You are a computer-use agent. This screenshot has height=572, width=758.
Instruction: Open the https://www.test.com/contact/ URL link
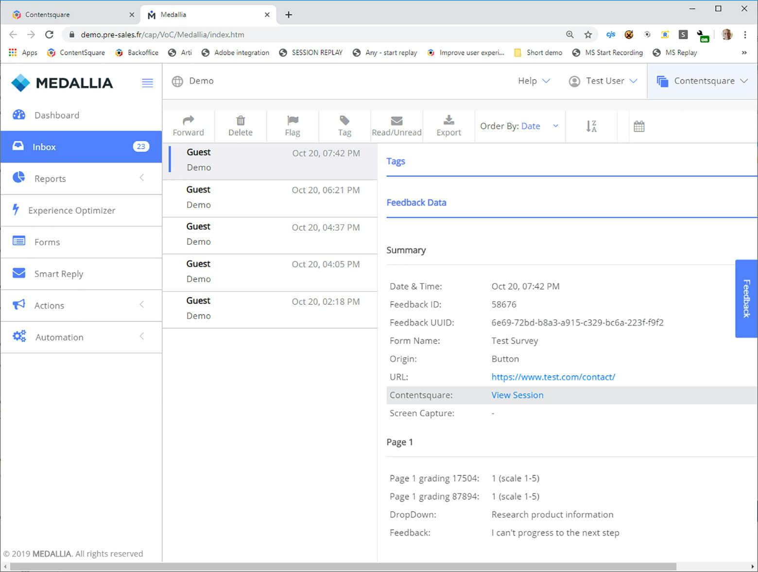coord(553,377)
